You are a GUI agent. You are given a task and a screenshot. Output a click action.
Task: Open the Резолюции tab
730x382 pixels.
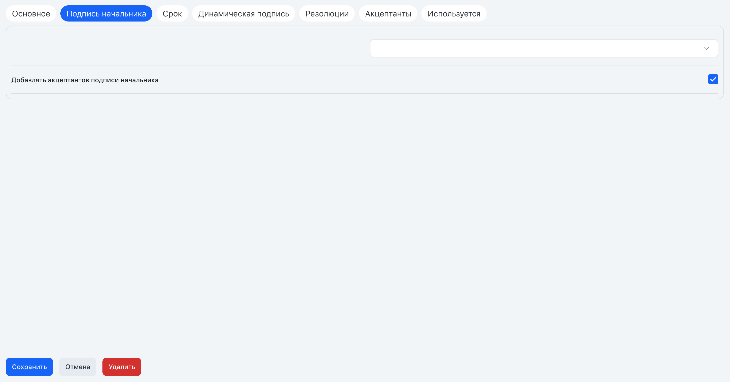tap(327, 14)
